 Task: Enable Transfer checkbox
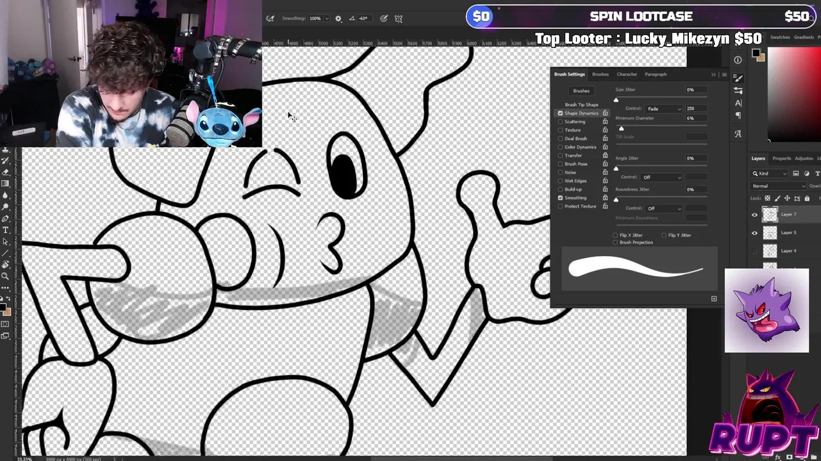click(x=561, y=156)
